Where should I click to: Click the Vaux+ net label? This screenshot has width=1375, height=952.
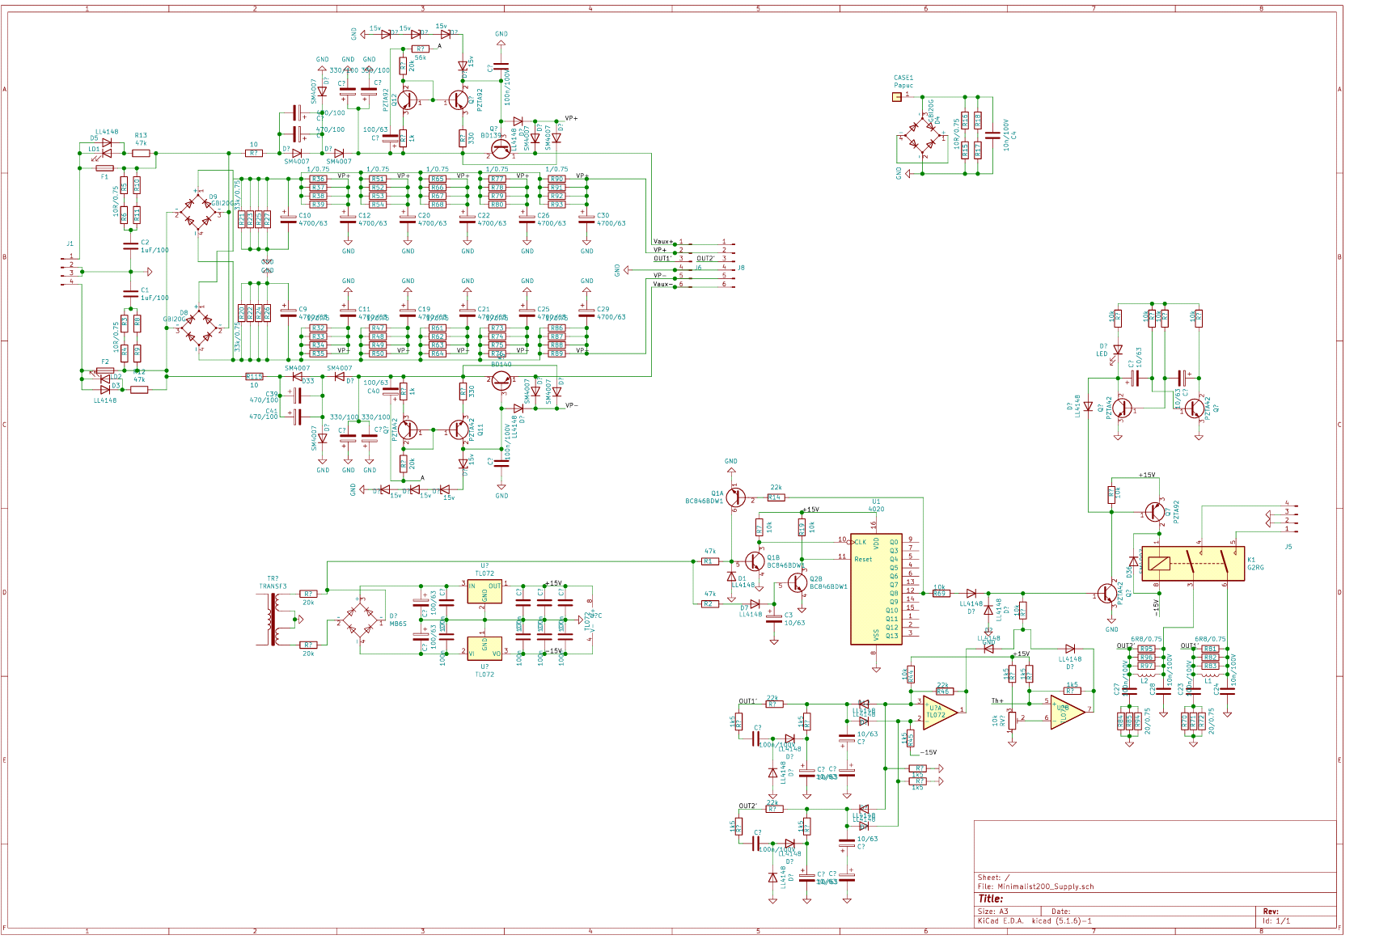663,242
